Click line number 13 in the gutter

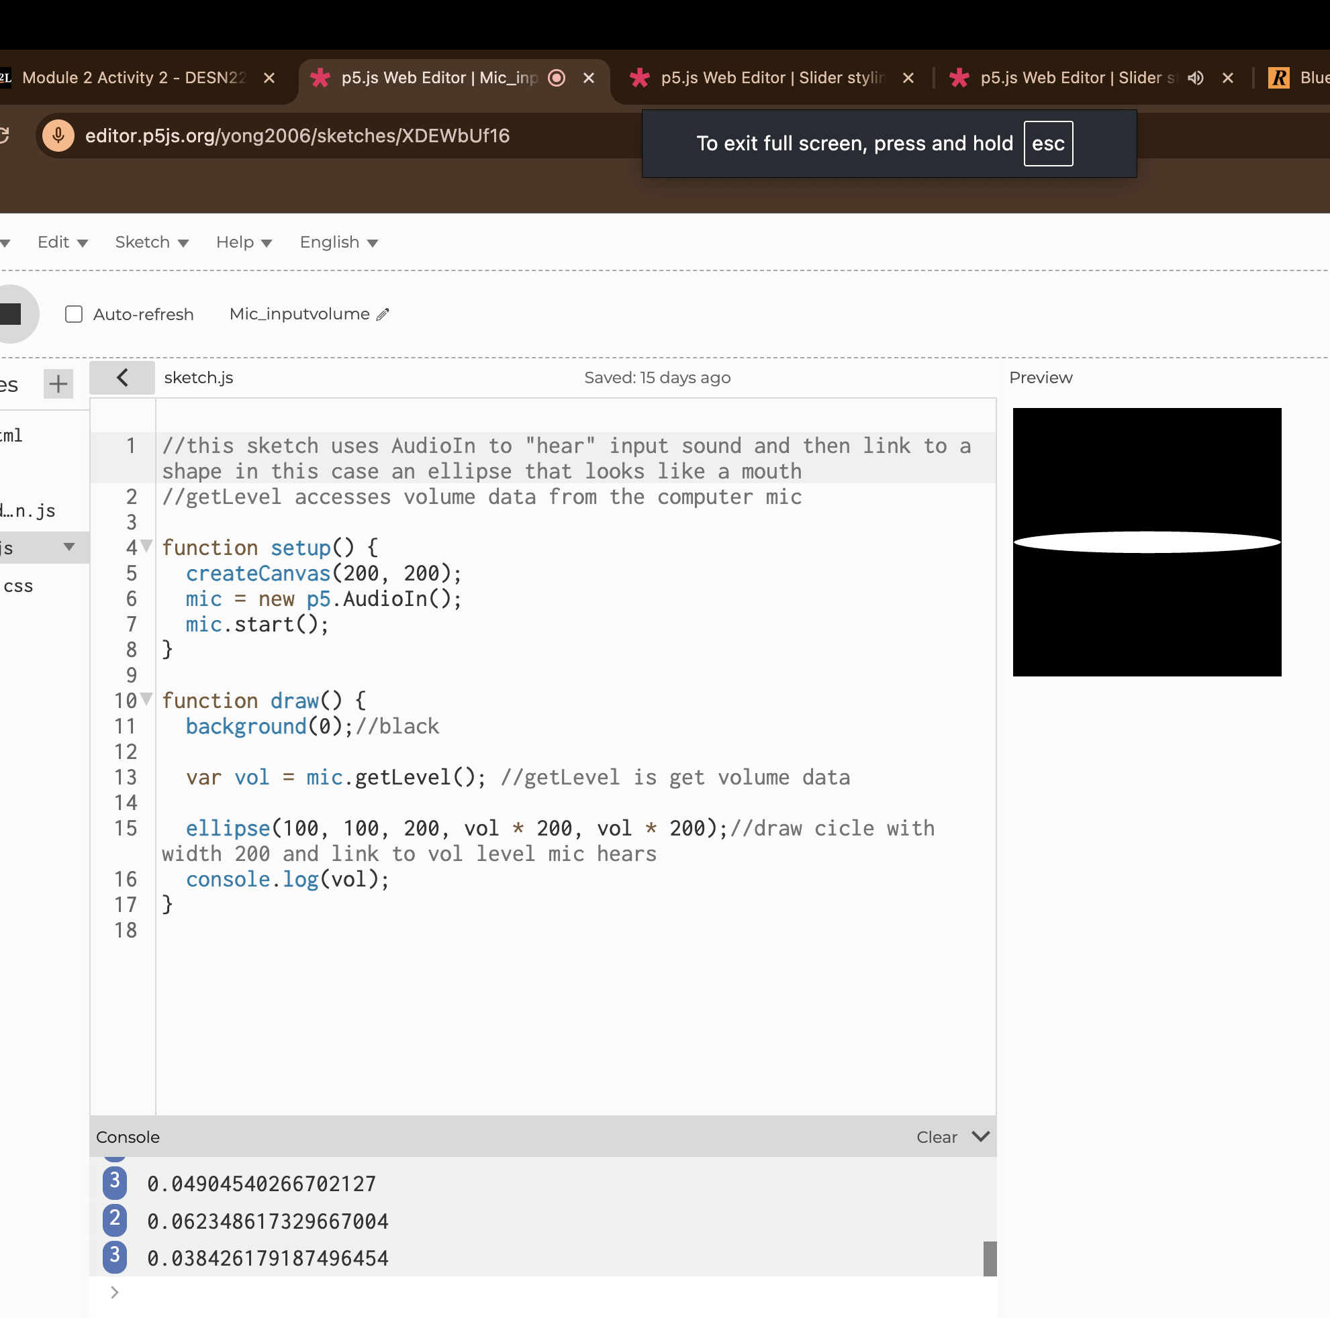126,777
